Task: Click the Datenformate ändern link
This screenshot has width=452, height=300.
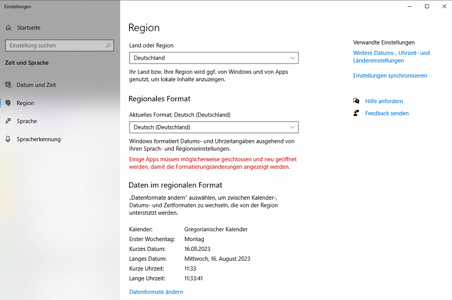Action: click(x=156, y=292)
